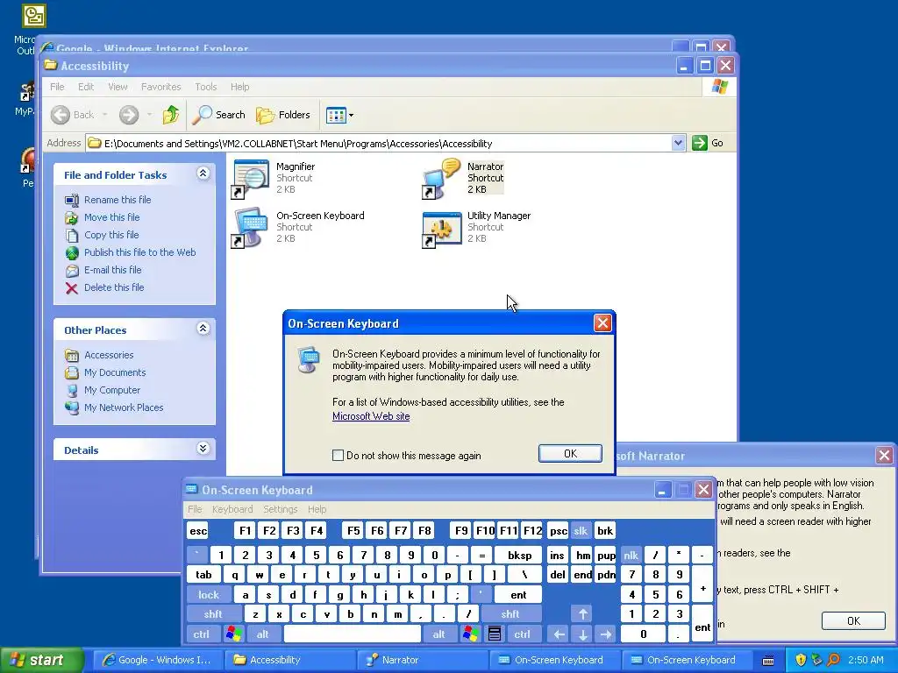Toggle the left shft key
The image size is (898, 673).
(x=213, y=614)
